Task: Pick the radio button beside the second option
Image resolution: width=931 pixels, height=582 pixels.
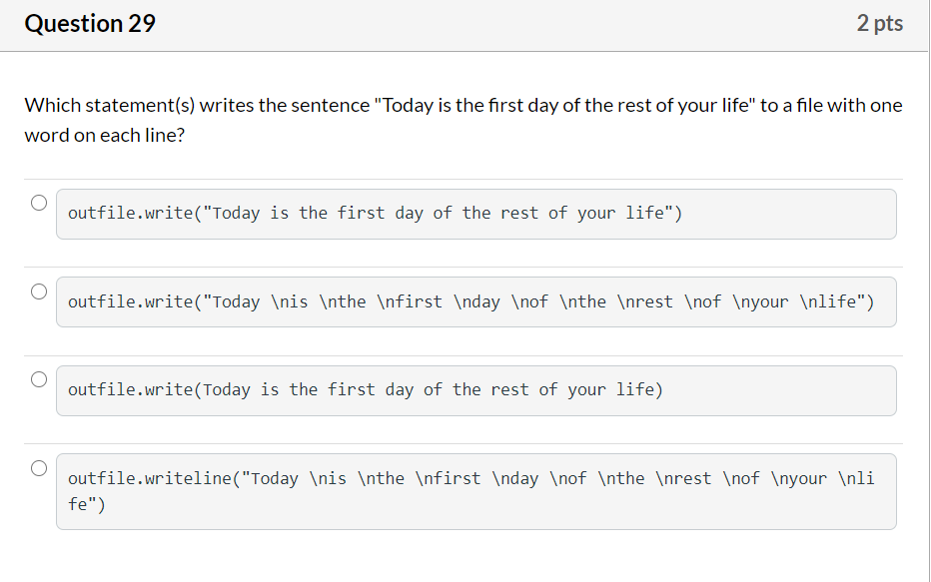Action: click(x=38, y=292)
